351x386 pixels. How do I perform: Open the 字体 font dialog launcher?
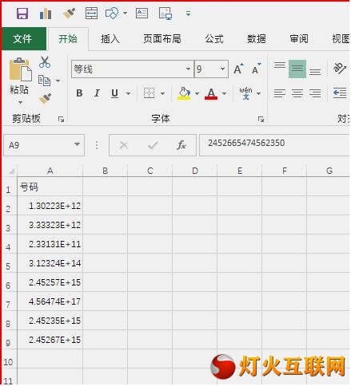coord(261,120)
